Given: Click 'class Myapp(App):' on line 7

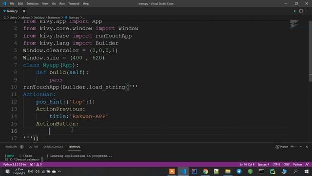Looking at the screenshot, I should 51,65.
